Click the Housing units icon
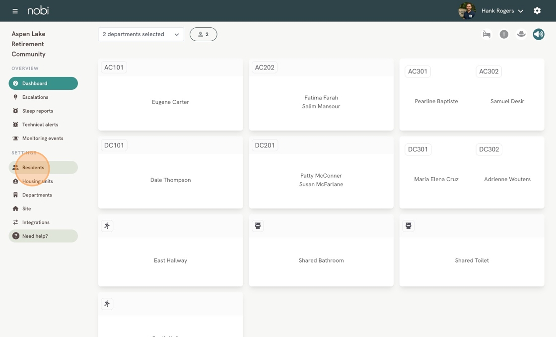Viewport: 556px width, 337px height. [x=15, y=181]
